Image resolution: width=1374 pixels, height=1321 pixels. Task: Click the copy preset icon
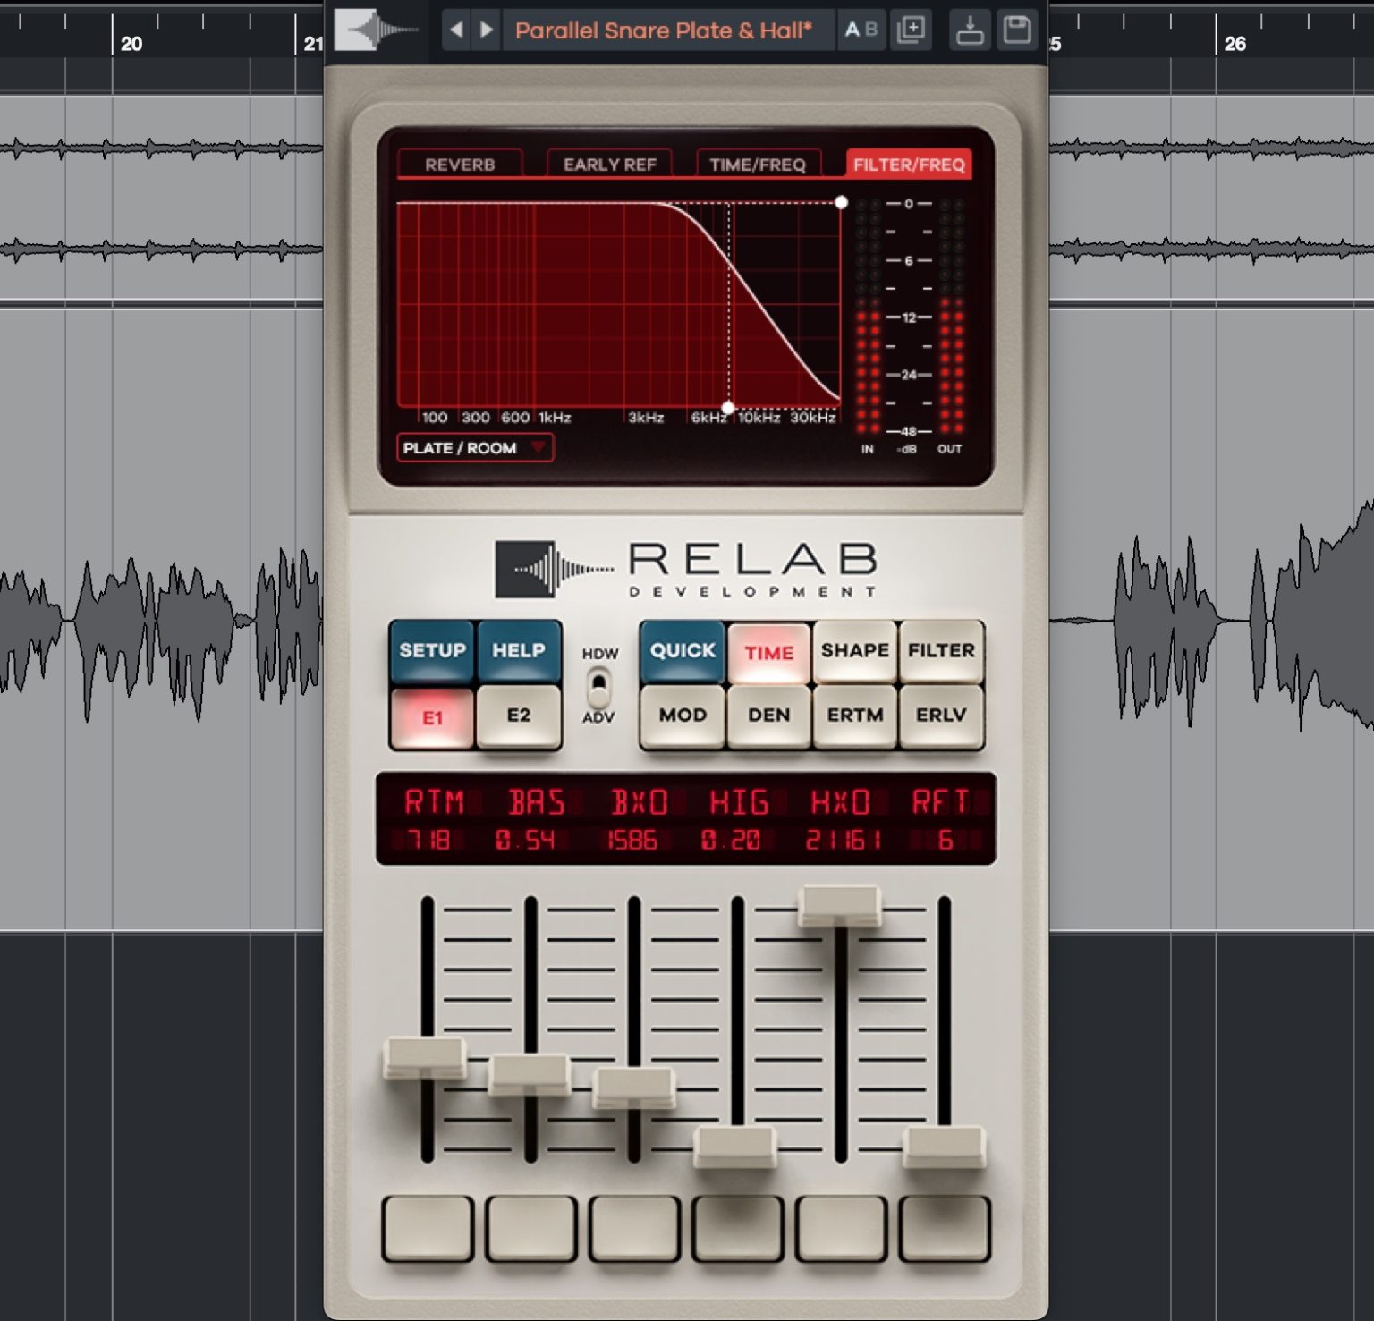pos(911,30)
